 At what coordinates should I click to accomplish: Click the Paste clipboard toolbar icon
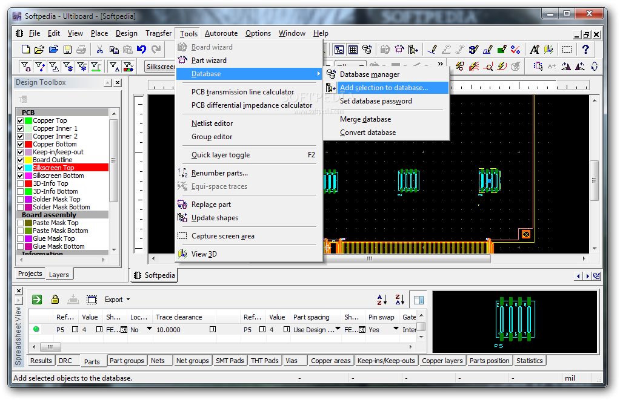[128, 49]
